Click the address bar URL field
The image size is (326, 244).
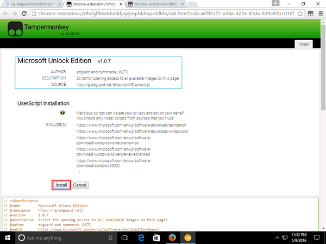coord(163,14)
